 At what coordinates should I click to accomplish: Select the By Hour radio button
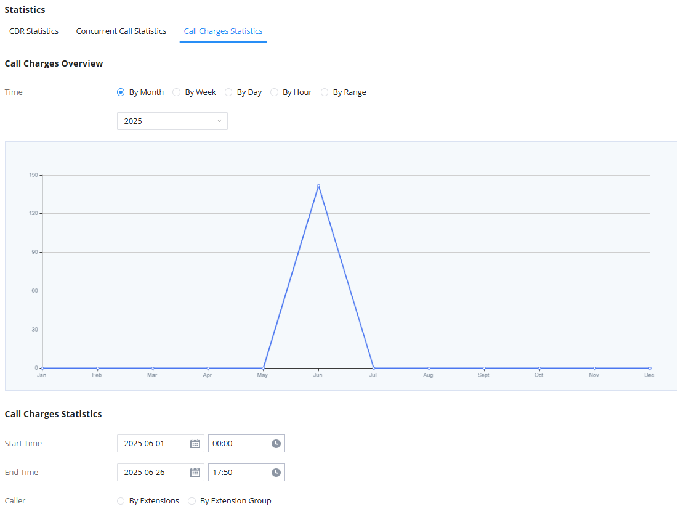coord(274,92)
